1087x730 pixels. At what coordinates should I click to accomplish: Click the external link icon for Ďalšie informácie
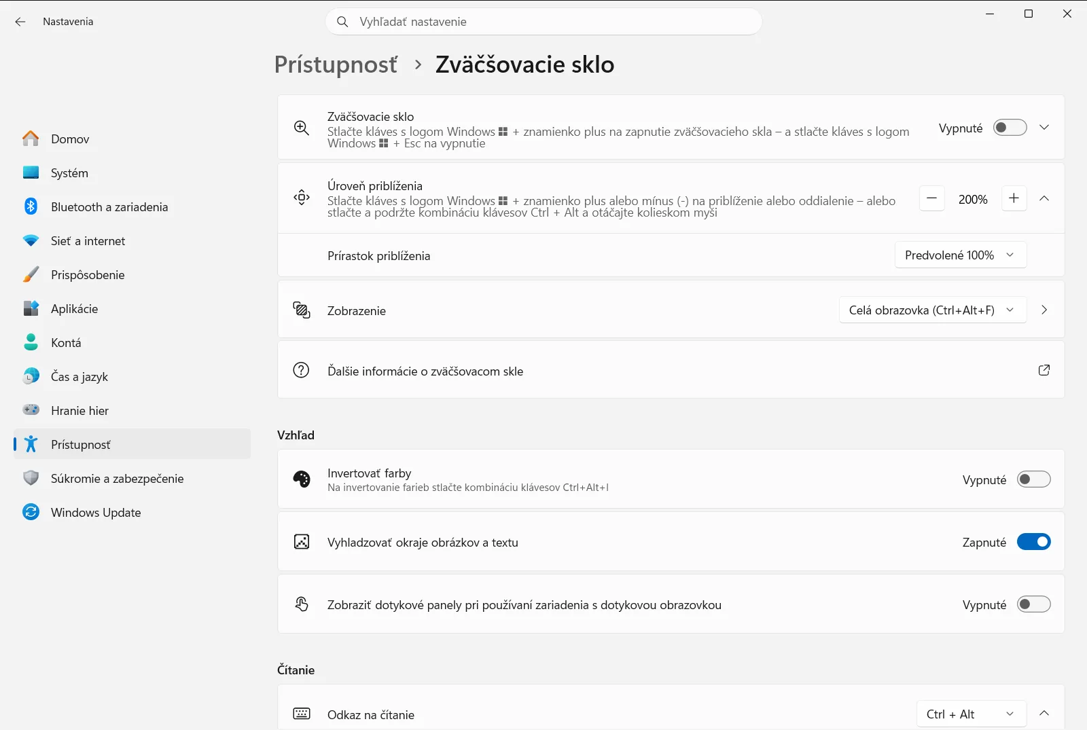(1044, 370)
